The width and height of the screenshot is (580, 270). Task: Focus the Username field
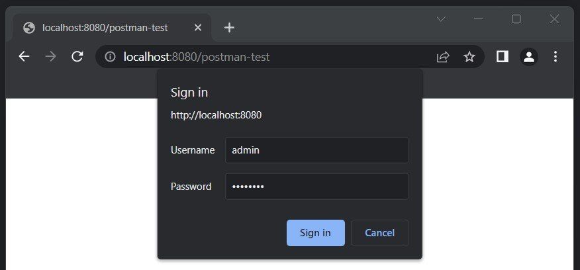point(317,150)
